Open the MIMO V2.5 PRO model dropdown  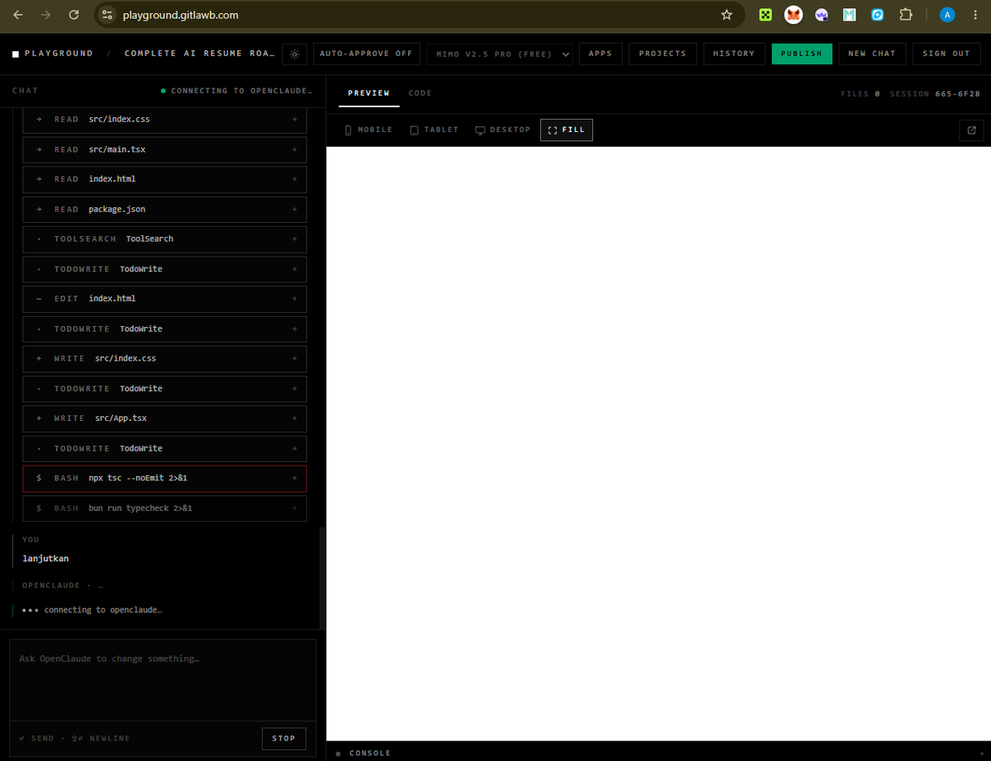click(x=500, y=54)
